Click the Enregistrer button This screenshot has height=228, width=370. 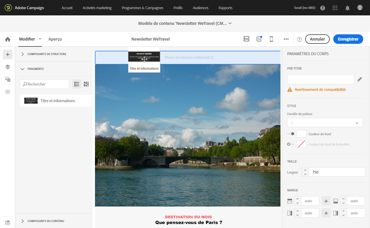348,39
